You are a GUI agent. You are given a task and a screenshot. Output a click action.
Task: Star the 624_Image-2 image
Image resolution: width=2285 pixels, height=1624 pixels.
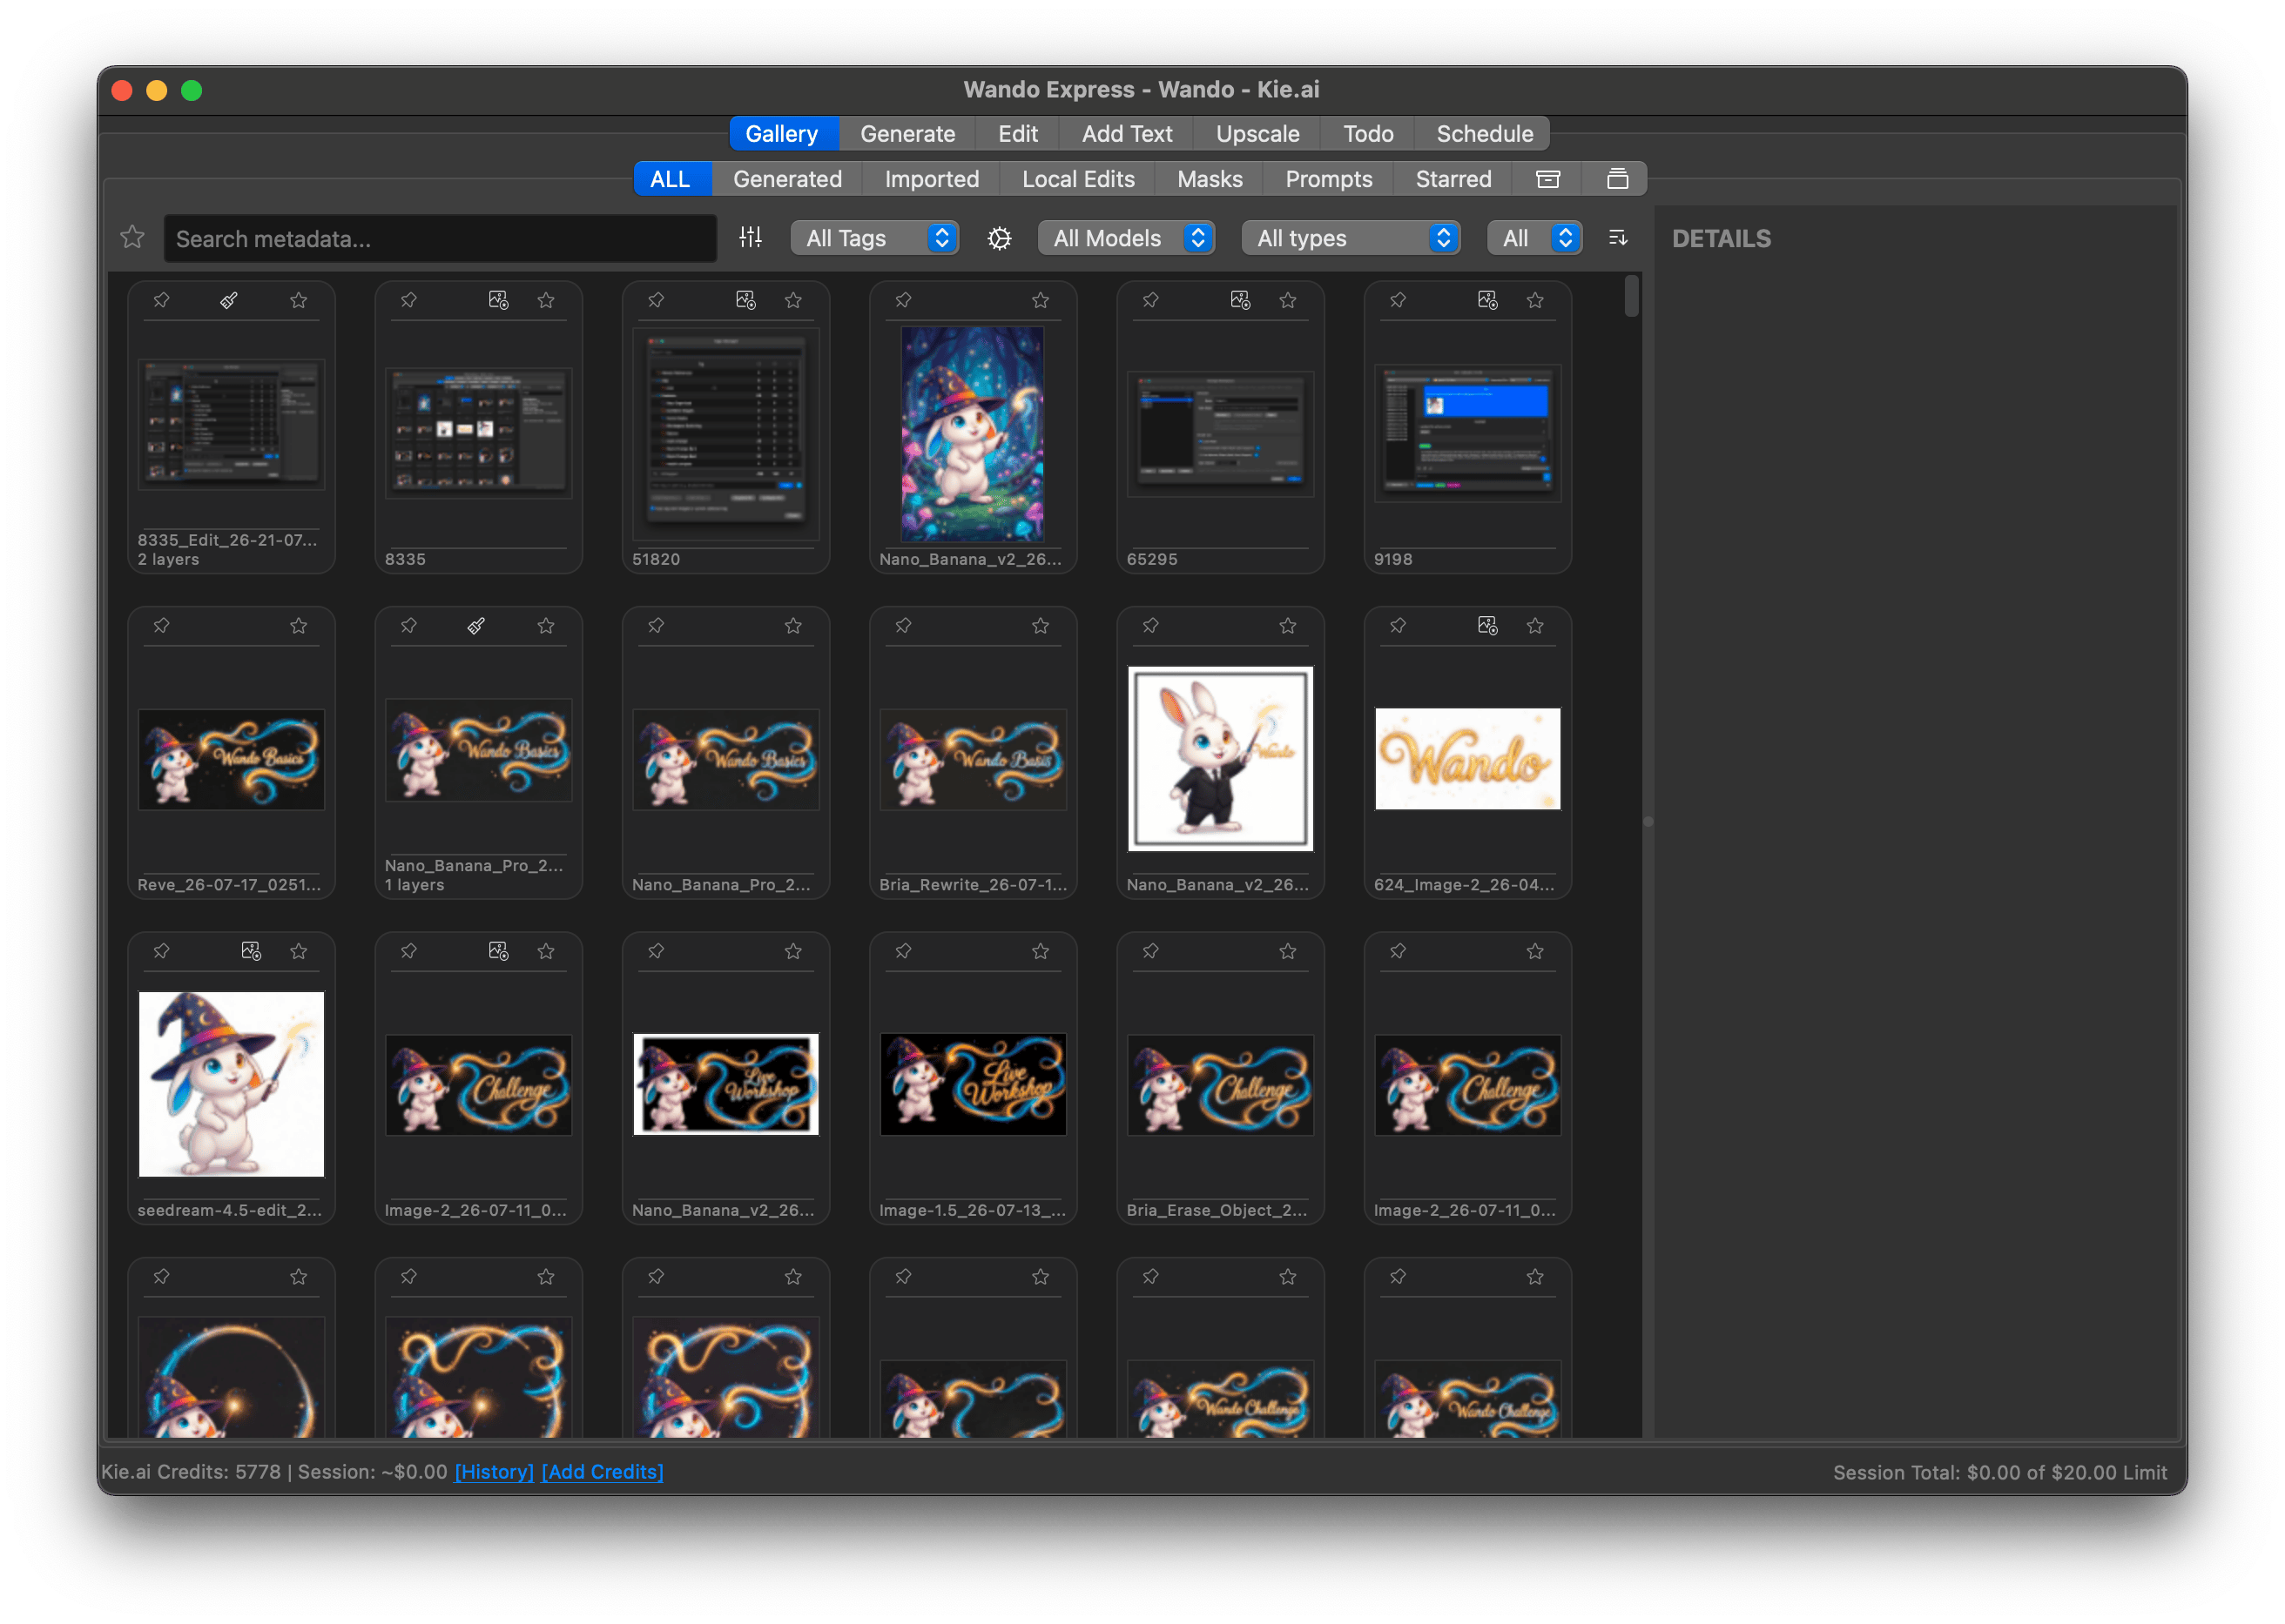pyautogui.click(x=1534, y=626)
